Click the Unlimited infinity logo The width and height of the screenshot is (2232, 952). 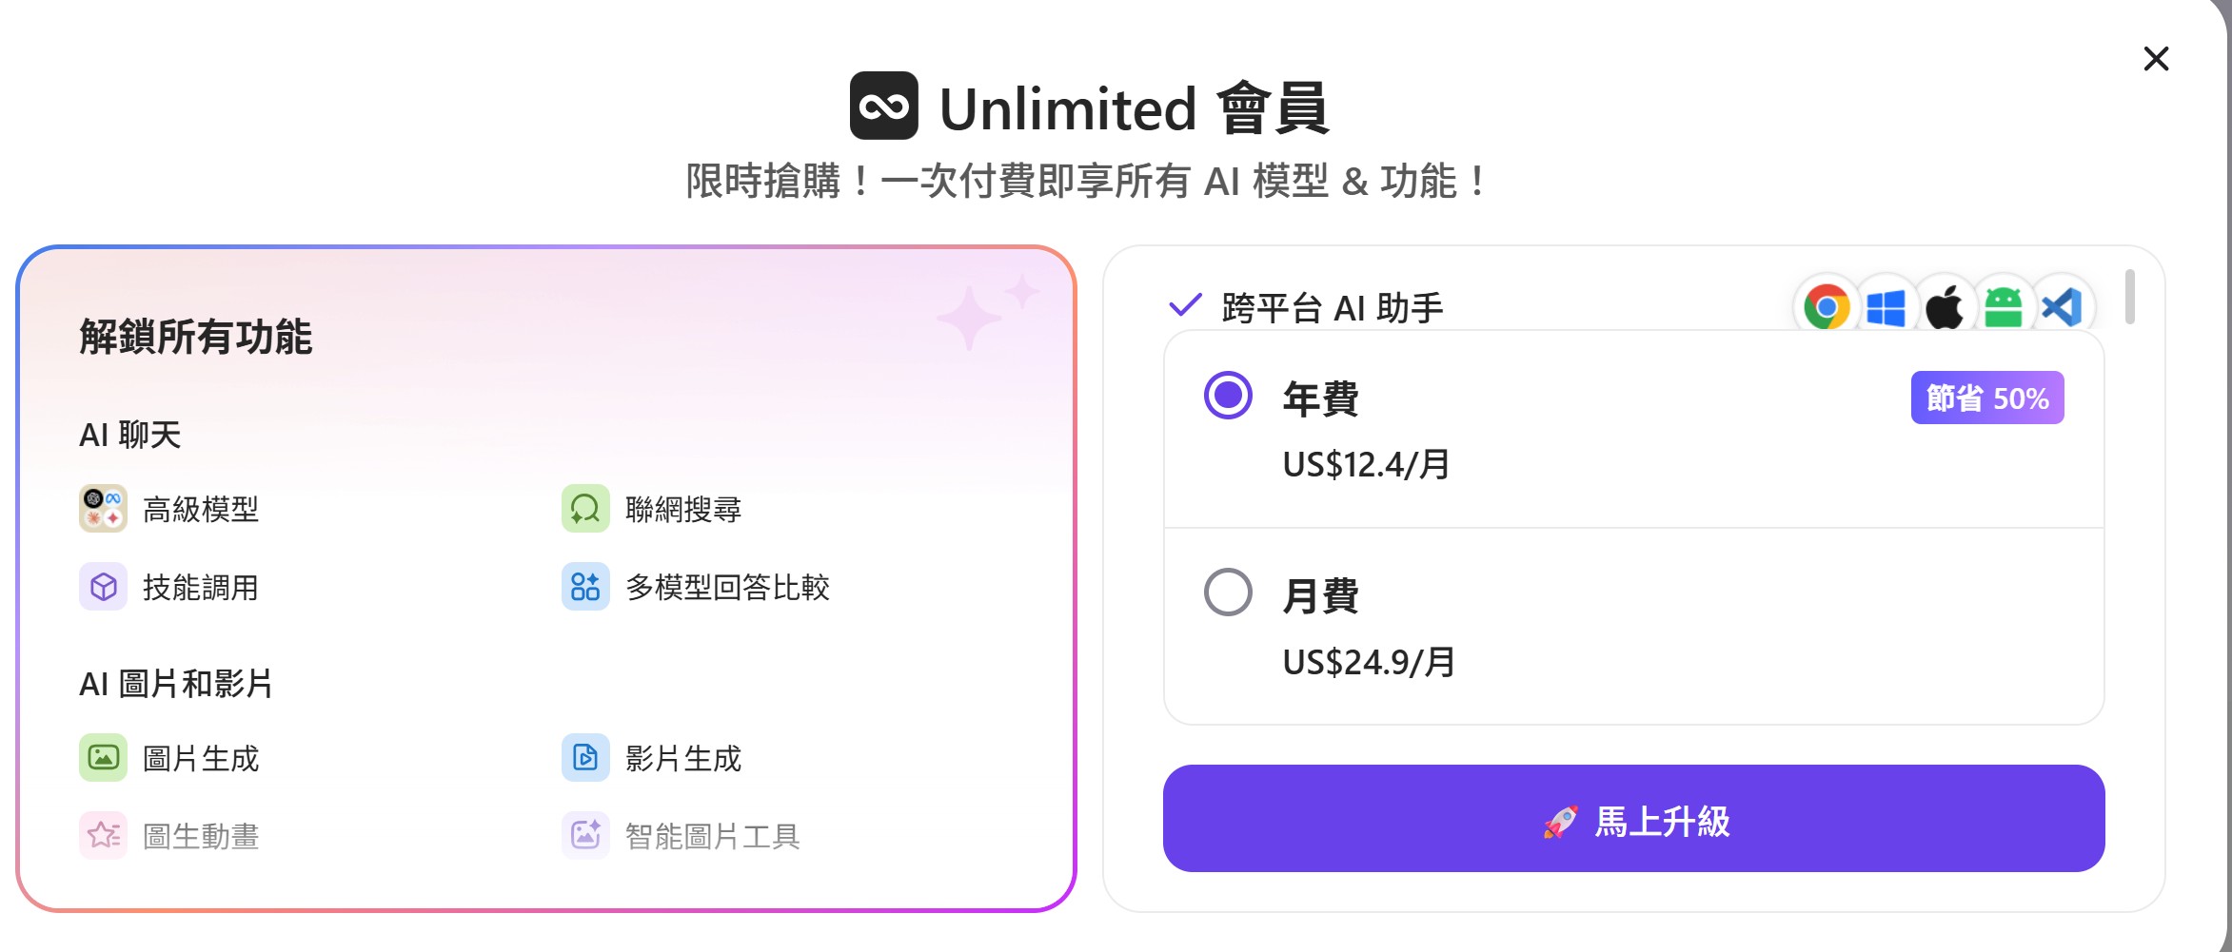[884, 107]
